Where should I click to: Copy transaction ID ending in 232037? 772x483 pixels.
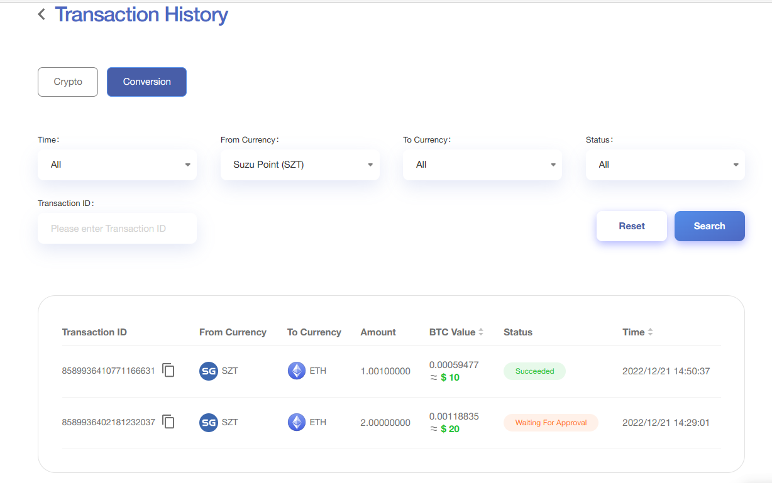(168, 422)
